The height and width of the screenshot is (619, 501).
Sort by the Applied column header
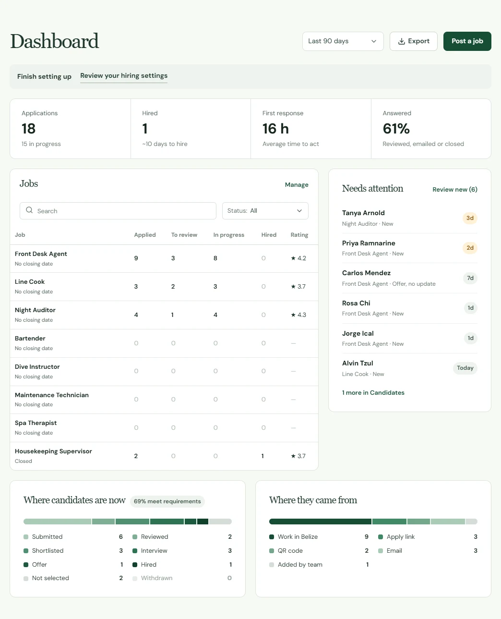[x=145, y=235]
